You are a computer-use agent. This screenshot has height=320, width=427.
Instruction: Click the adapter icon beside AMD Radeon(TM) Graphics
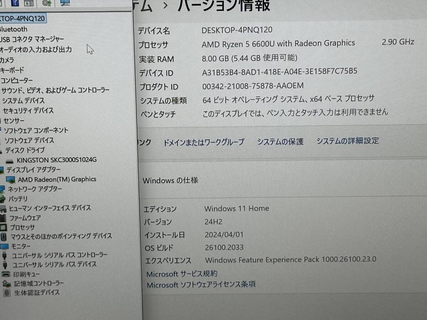pos(11,180)
